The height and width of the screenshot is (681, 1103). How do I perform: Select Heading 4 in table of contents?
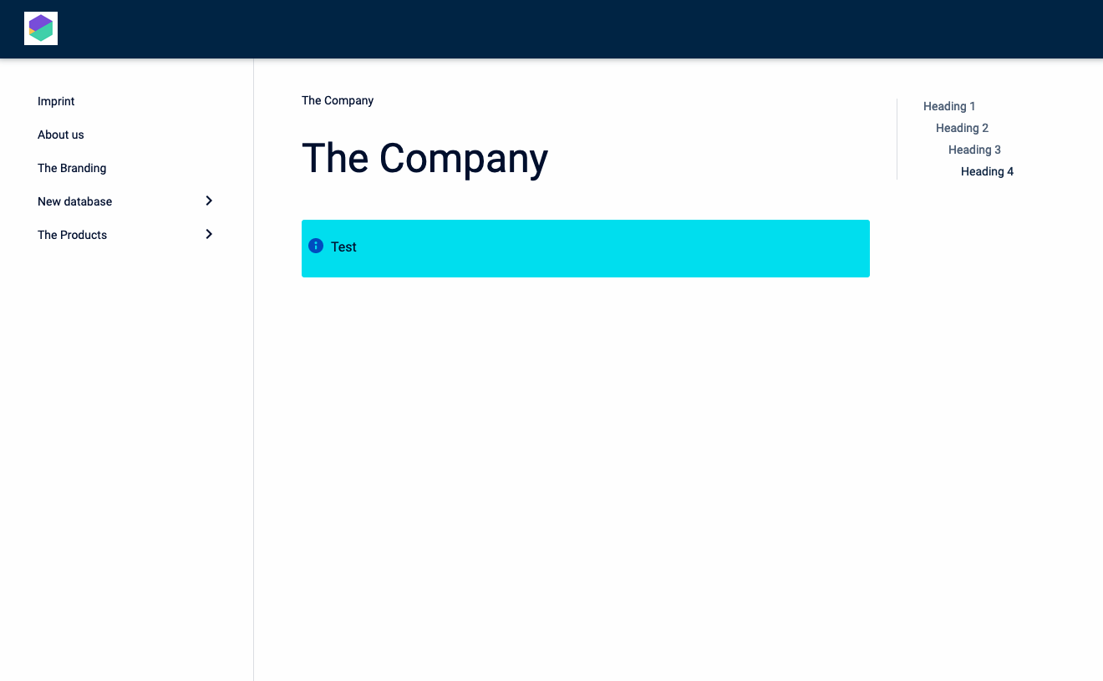(x=987, y=171)
